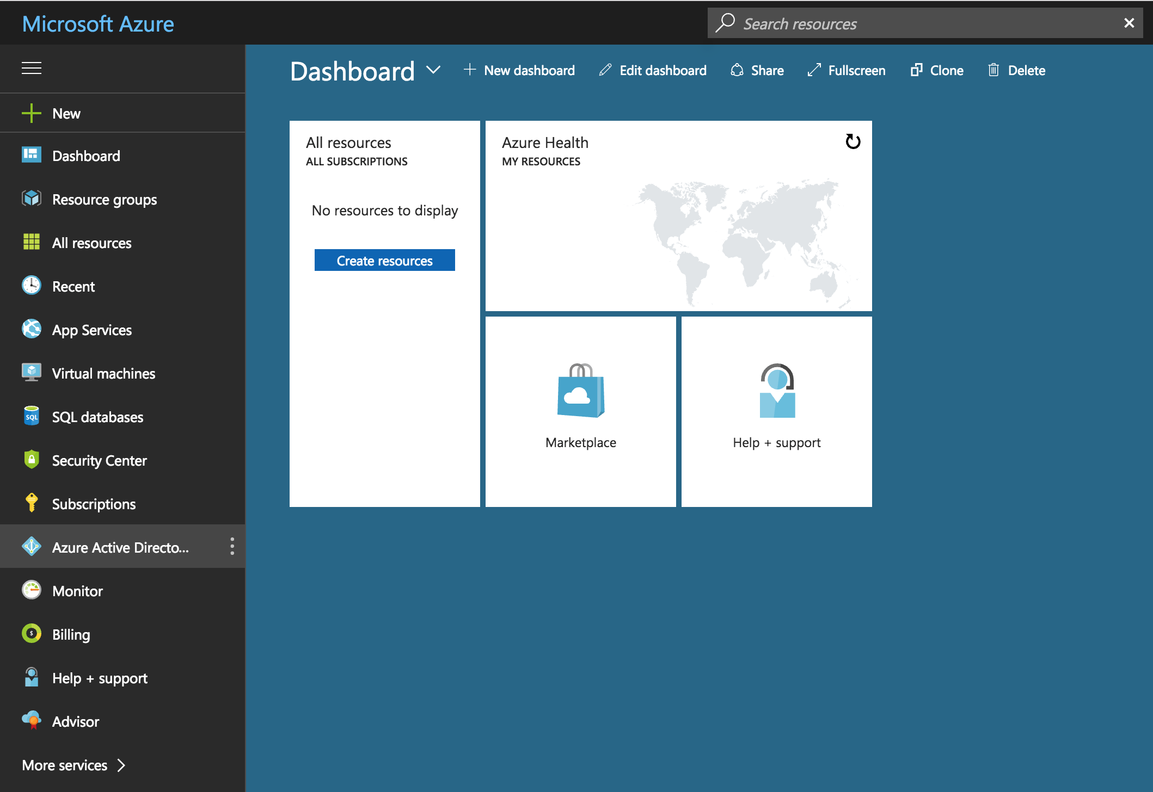Open the three-dot options for Azure Active Directory
The width and height of the screenshot is (1153, 792).
coord(232,546)
